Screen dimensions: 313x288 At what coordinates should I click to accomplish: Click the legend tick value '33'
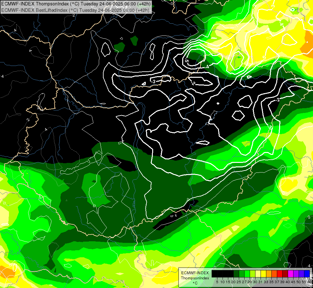pyautogui.click(x=266, y=282)
